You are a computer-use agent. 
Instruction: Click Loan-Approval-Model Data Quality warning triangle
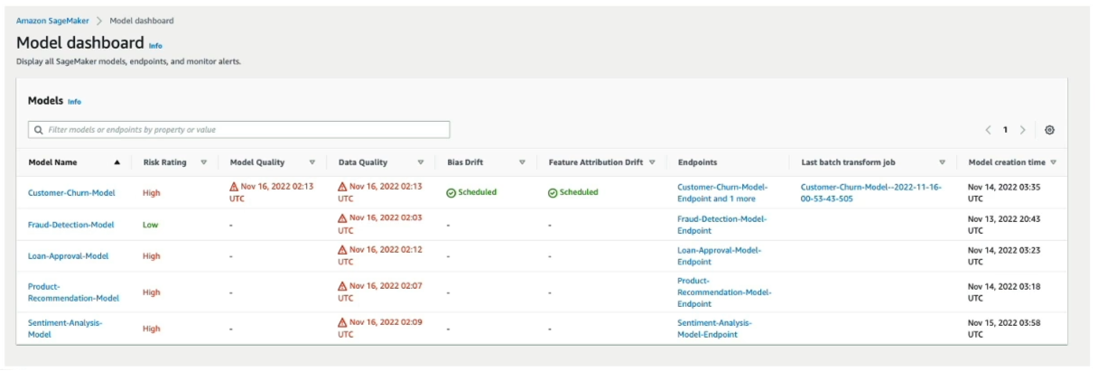click(x=343, y=250)
